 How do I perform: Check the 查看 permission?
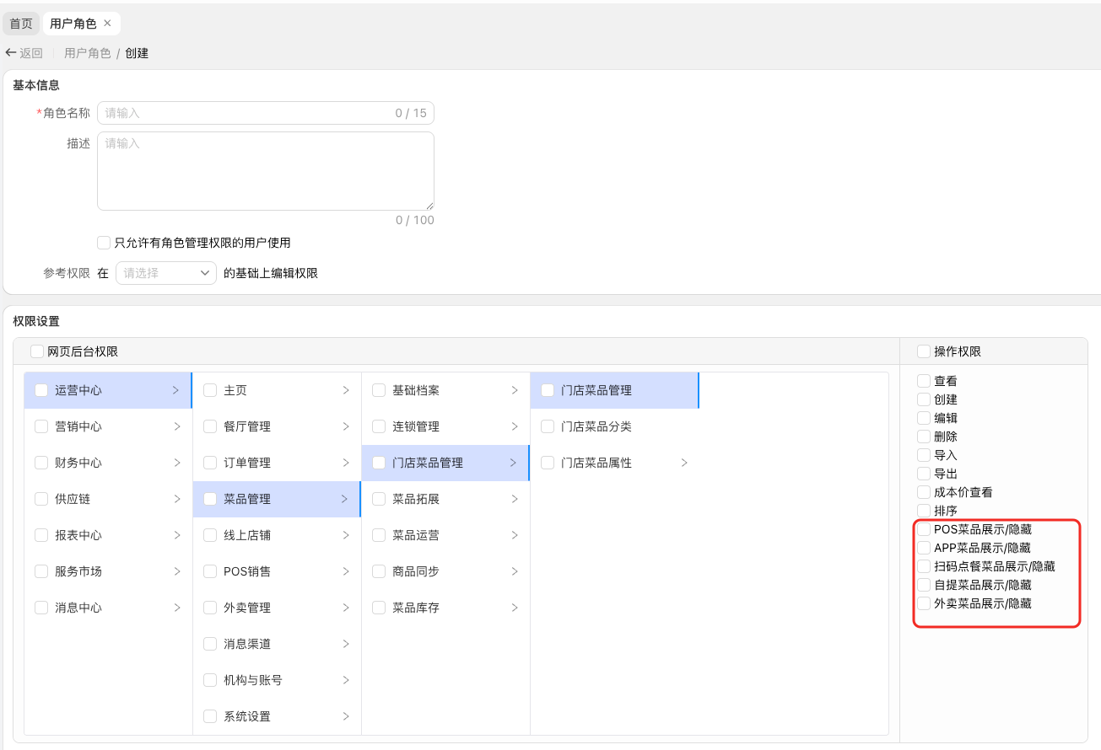pos(924,381)
